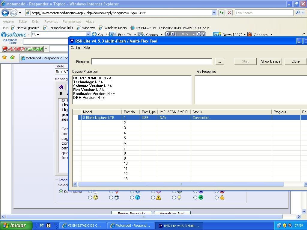This screenshot has height=230, width=307.
Task: Select the thumbs up icon radio button
Action: [x=216, y=198]
